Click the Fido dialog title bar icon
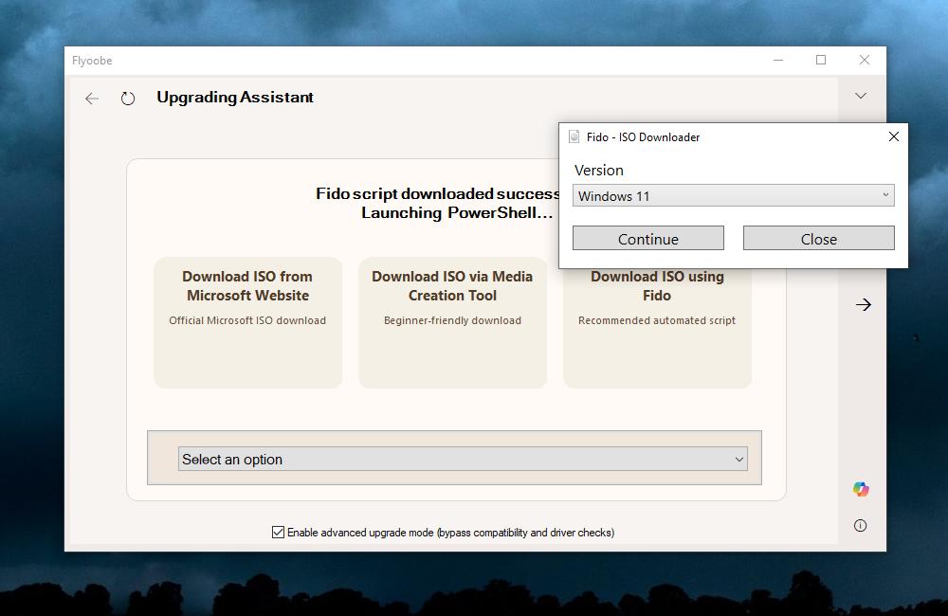 click(574, 136)
